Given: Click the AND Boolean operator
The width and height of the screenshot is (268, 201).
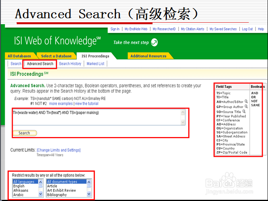Looking at the screenshot, I should pos(254,93).
